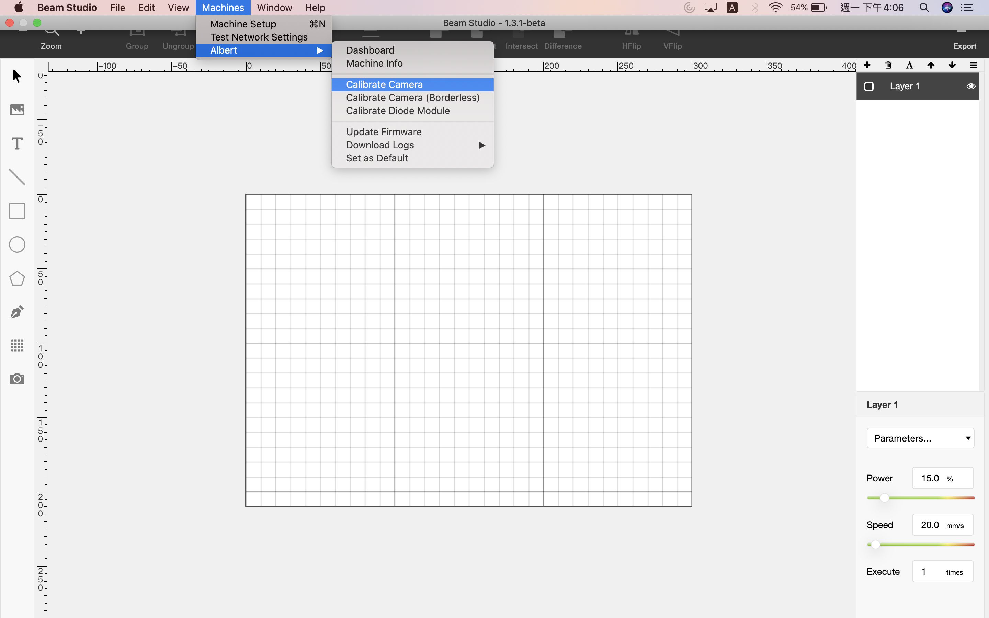Check the Layer 1 color checkbox

coord(869,86)
